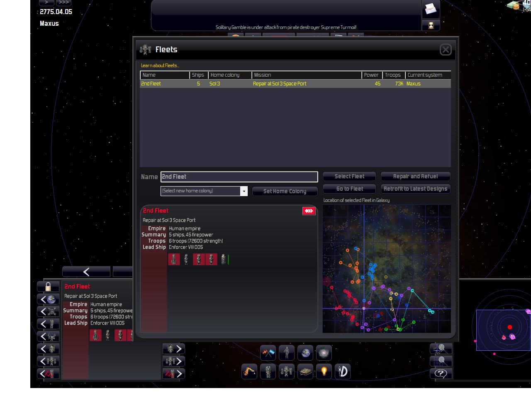Image resolution: width=531 pixels, height=398 pixels.
Task: Click the 2nd Fleet title in the bottom-left panel
Action: click(x=77, y=286)
